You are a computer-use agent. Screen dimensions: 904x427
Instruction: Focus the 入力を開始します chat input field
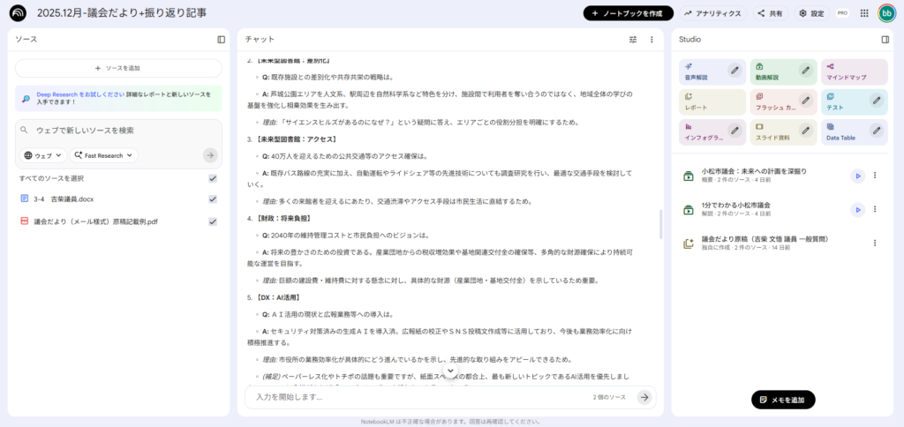click(415, 397)
